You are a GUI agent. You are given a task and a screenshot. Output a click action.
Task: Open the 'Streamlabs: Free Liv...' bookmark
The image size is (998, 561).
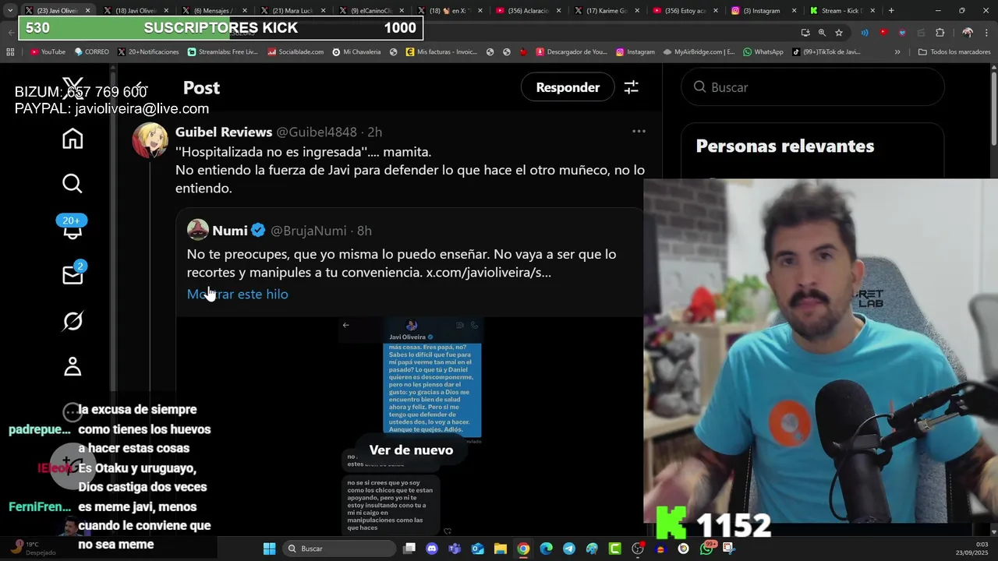click(222, 52)
